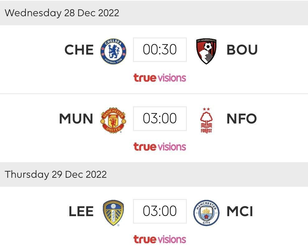Screen dimensions: 308x252
Task: Click the Thursday 29 Dec 2022 header
Action: point(56,174)
